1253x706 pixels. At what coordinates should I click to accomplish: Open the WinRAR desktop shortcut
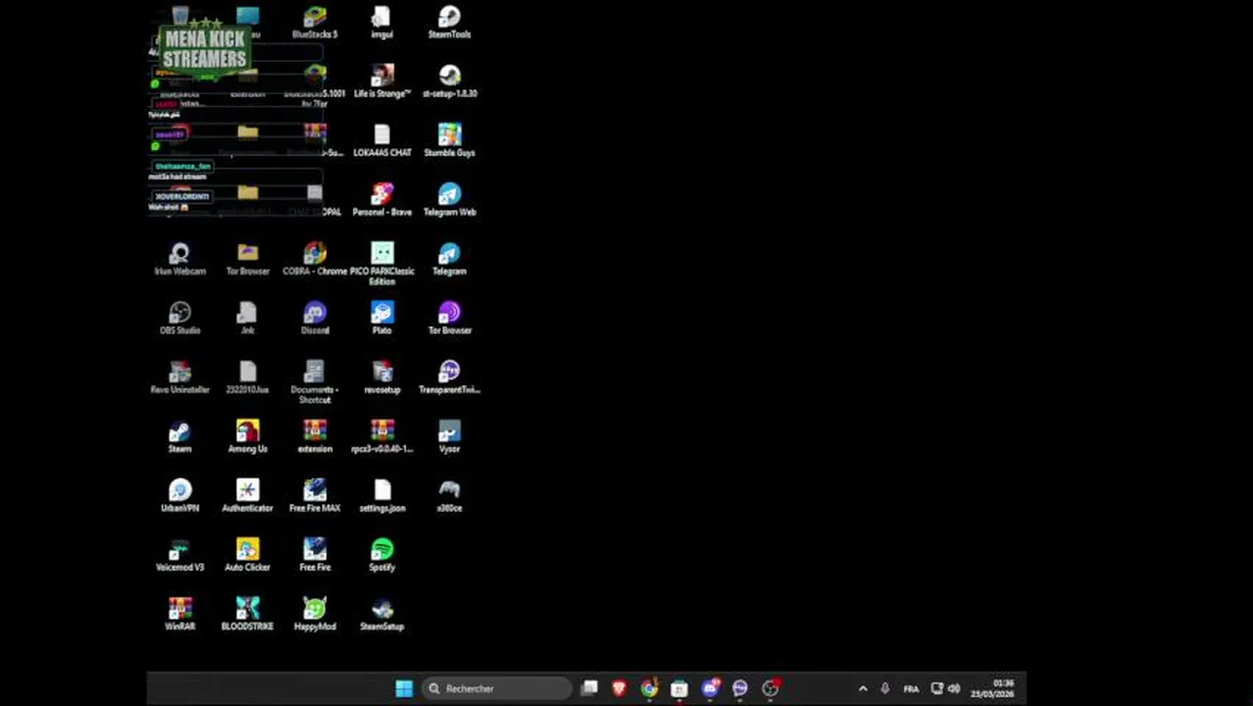click(179, 615)
